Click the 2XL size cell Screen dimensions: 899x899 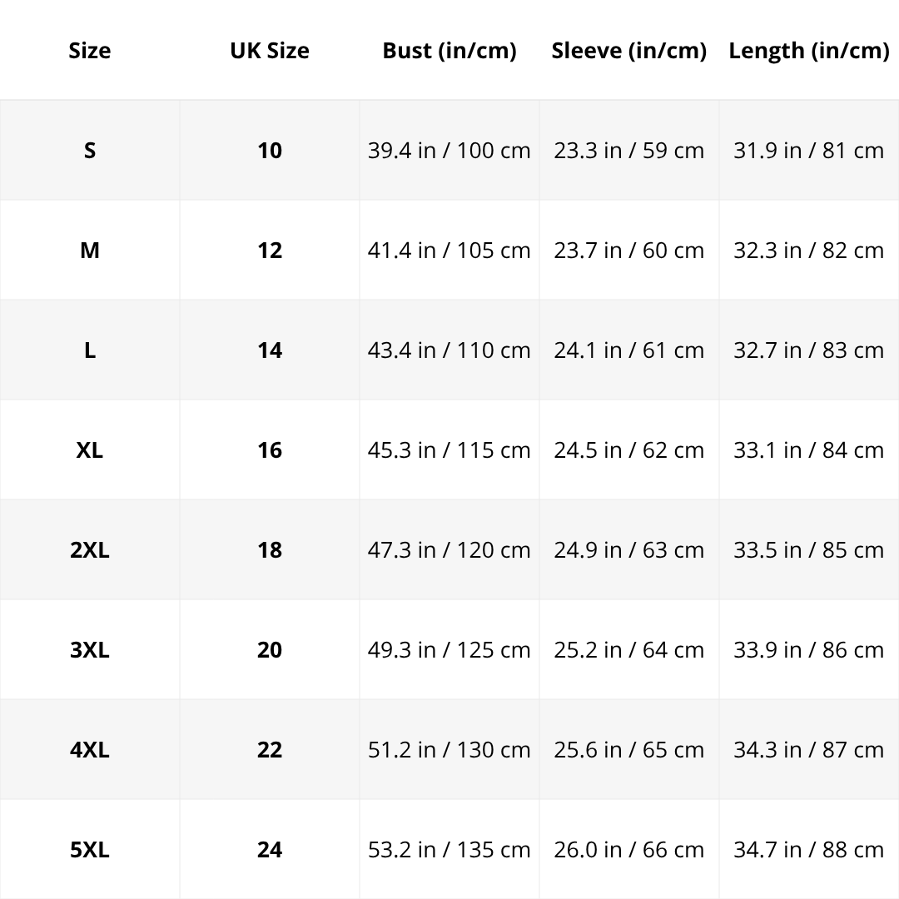[x=90, y=550]
